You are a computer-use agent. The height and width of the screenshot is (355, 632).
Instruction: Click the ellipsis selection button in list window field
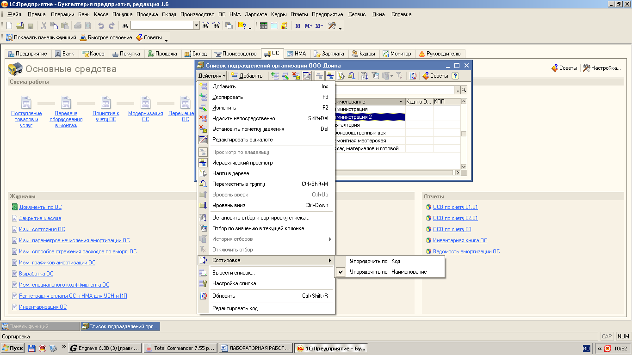[458, 90]
